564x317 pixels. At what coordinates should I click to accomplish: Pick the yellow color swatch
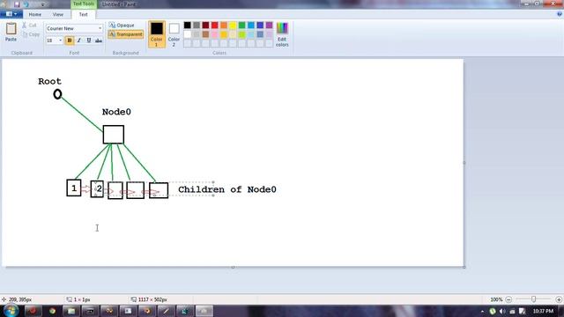[x=233, y=25]
